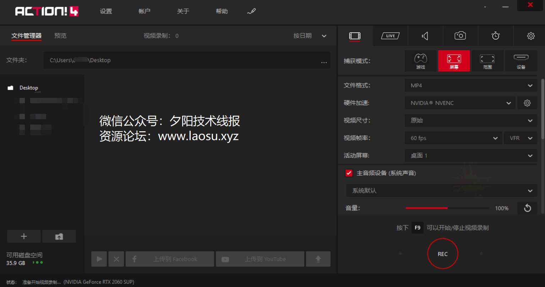Select the area capture mode
The width and height of the screenshot is (545, 287).
(487, 61)
